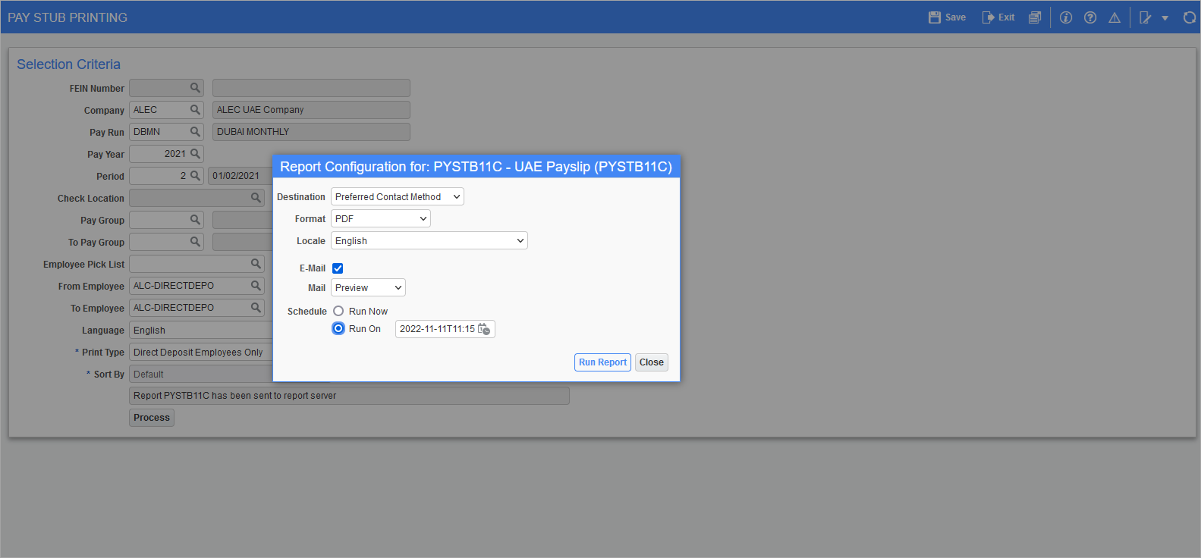Open the stacked windows icon in header

click(x=1034, y=17)
